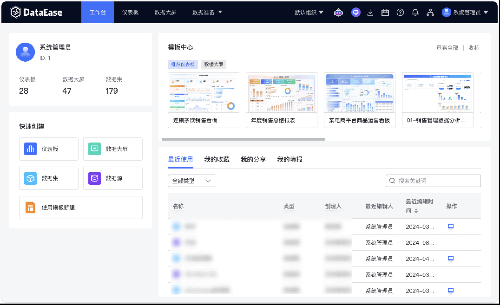Open the help question mark icon
The width and height of the screenshot is (500, 305).
pyautogui.click(x=400, y=12)
